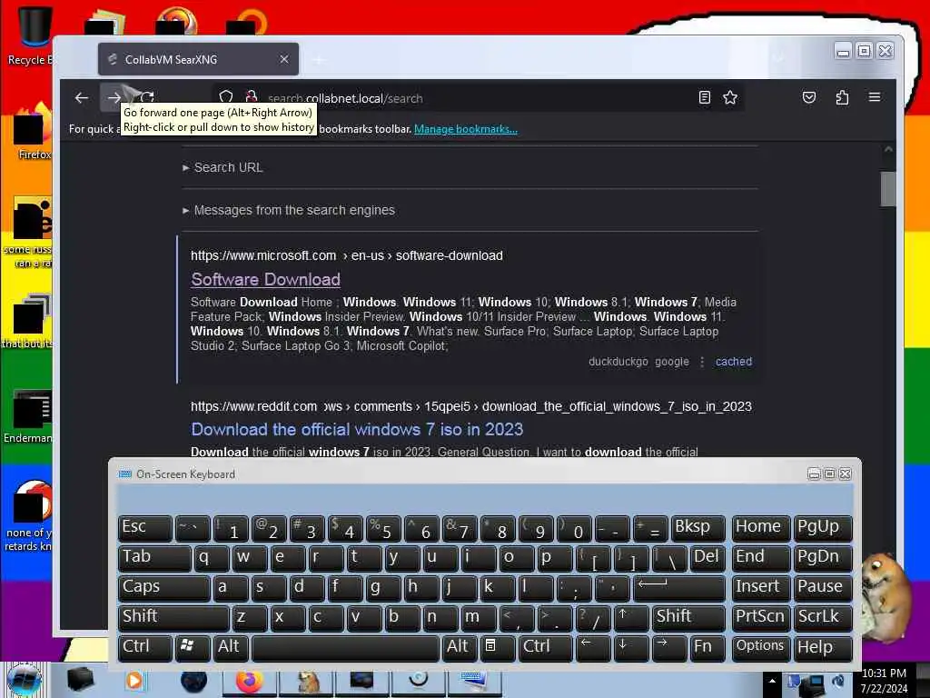Click the Tab key on the On-Screen Keyboard
The height and width of the screenshot is (698, 930).
154,557
